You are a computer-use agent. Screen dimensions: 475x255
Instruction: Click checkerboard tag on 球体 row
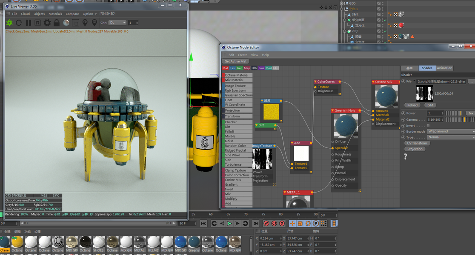[x=396, y=14]
